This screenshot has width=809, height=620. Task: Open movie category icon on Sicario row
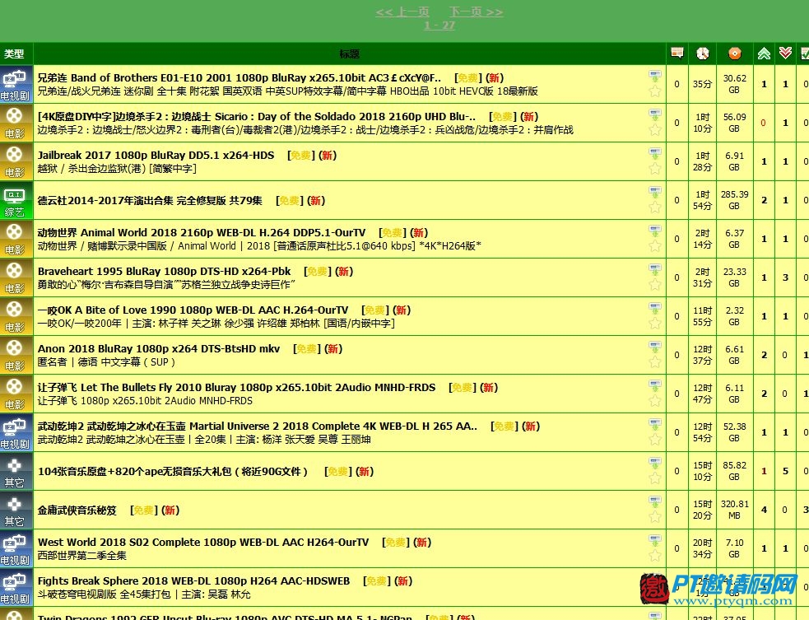(x=16, y=123)
